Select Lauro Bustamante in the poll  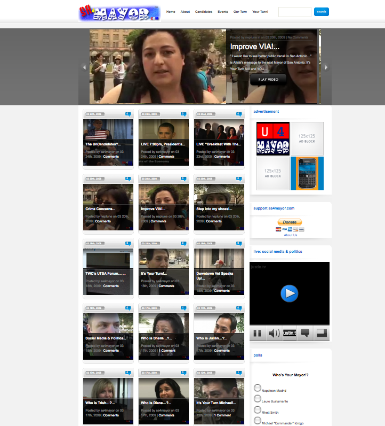258,399
